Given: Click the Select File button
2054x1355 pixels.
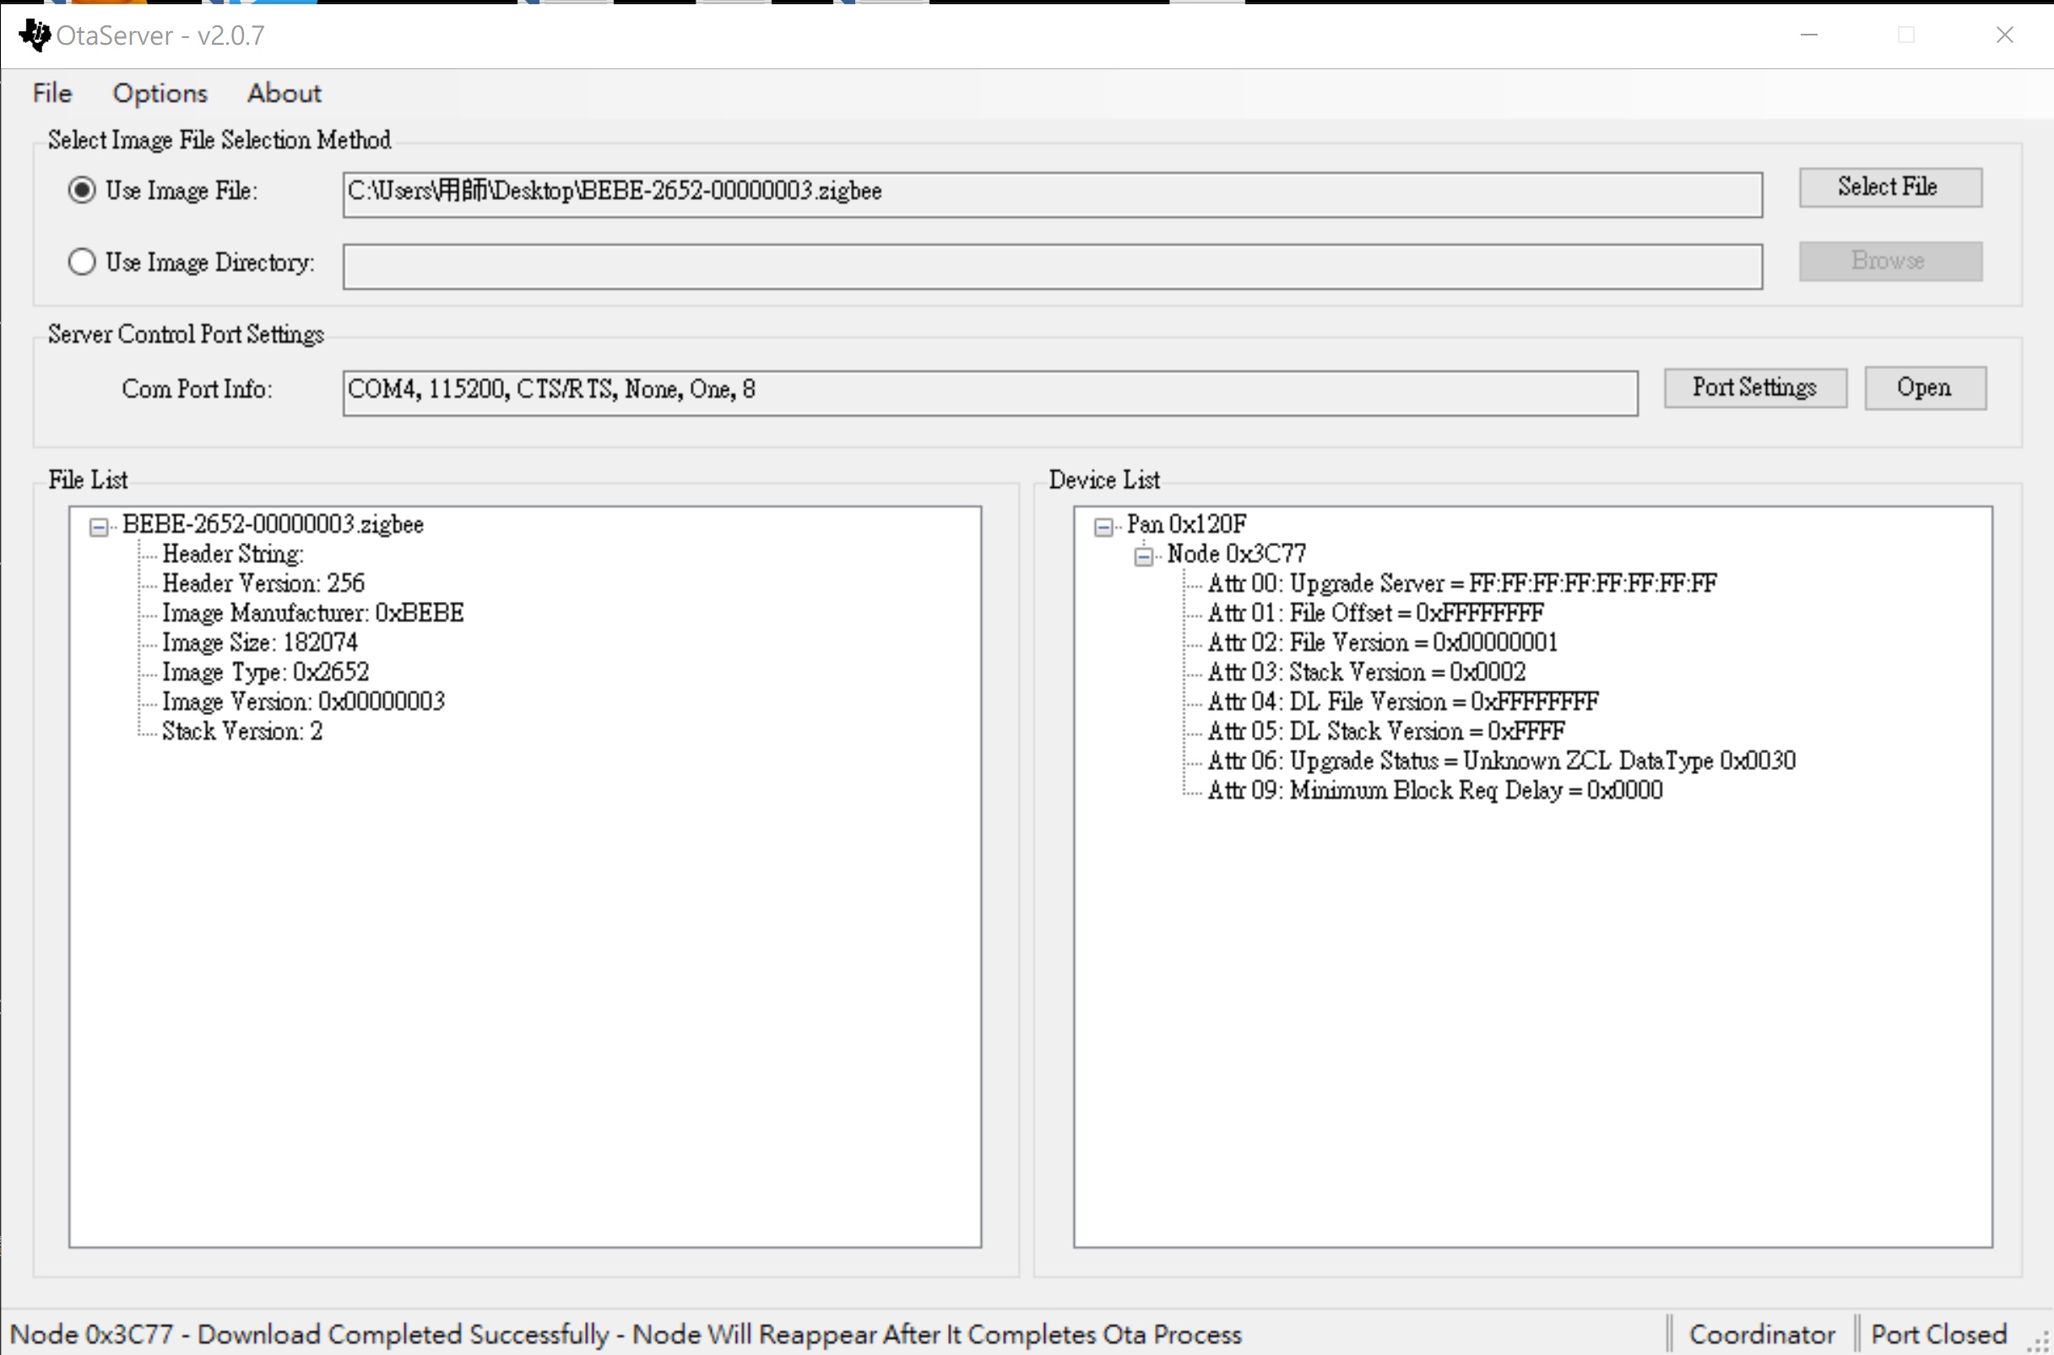Looking at the screenshot, I should [x=1891, y=187].
